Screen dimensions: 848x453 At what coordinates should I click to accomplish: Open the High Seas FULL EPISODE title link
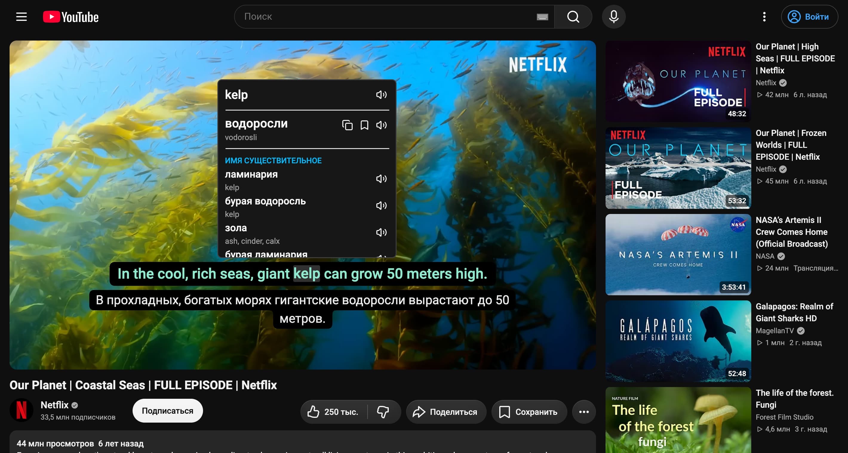point(795,58)
